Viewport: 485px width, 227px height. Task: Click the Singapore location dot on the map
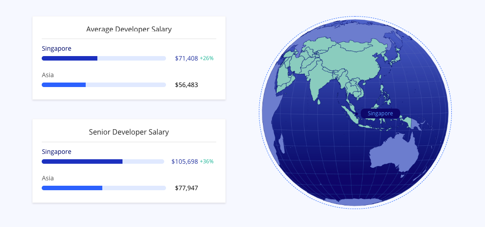click(356, 114)
